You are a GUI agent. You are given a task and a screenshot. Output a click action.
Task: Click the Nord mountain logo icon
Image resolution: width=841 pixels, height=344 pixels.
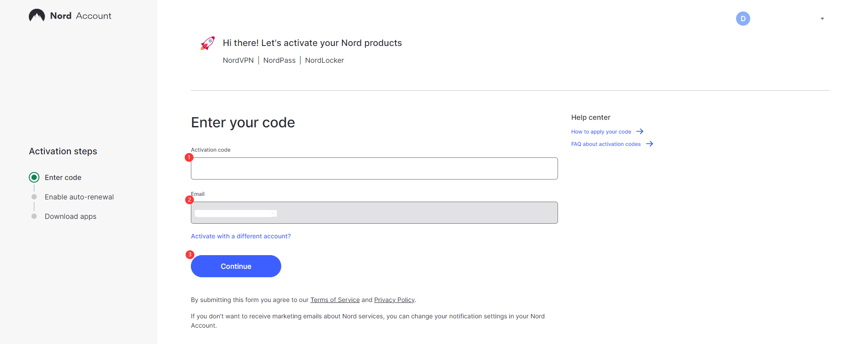coord(37,15)
